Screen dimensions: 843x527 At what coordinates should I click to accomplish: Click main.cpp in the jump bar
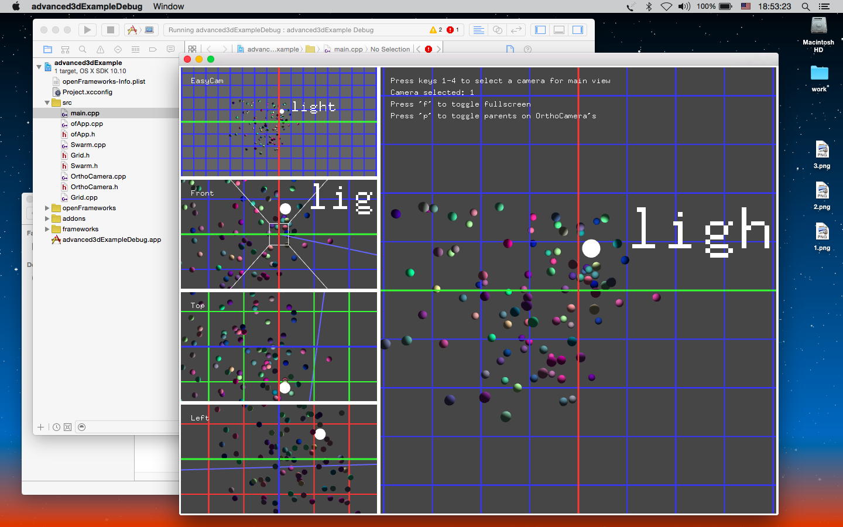click(x=348, y=49)
